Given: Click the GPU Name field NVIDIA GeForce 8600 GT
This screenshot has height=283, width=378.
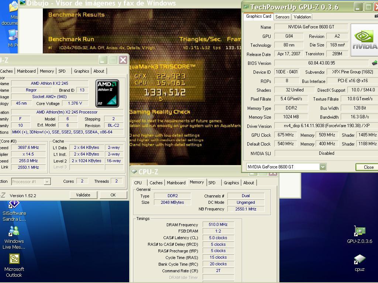Looking at the screenshot, I should coord(311,27).
